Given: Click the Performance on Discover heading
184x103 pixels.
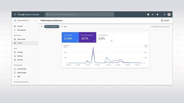Looking at the screenshot, I should 51,21.
